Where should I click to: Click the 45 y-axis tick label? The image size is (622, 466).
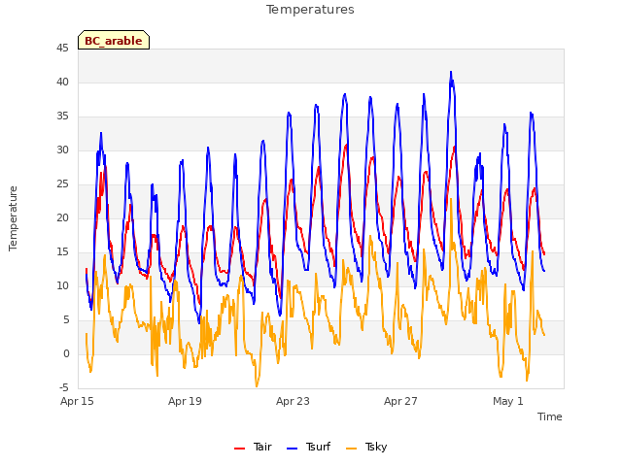(62, 49)
